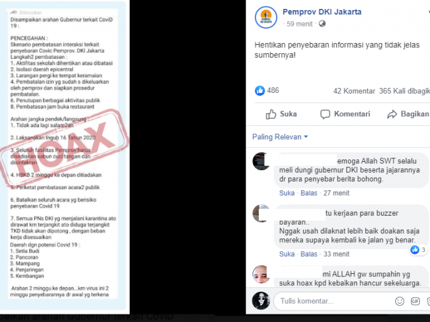Screen dimensions: 430x322
Task: Open the emoji smiley picker icon
Action: coord(400,301)
